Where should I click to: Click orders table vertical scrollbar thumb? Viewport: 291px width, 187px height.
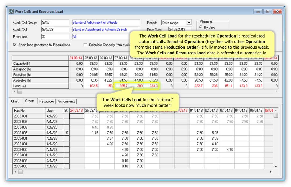pyautogui.click(x=276, y=115)
